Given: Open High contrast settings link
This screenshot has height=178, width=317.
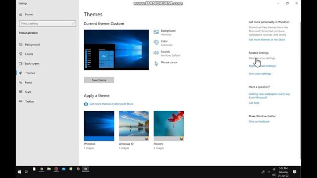Looking at the screenshot, I should (x=262, y=66).
